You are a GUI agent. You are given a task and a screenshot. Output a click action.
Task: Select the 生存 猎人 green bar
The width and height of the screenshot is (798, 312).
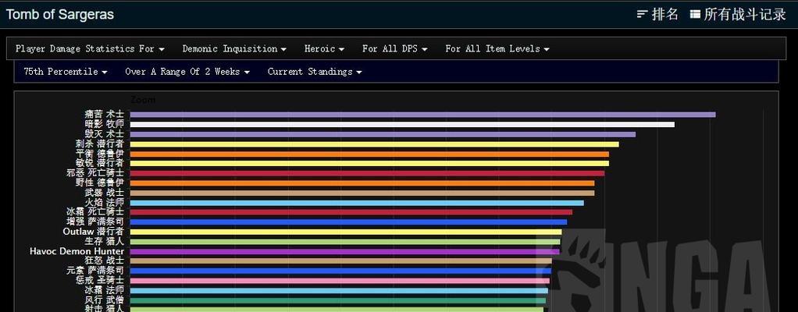pos(345,242)
